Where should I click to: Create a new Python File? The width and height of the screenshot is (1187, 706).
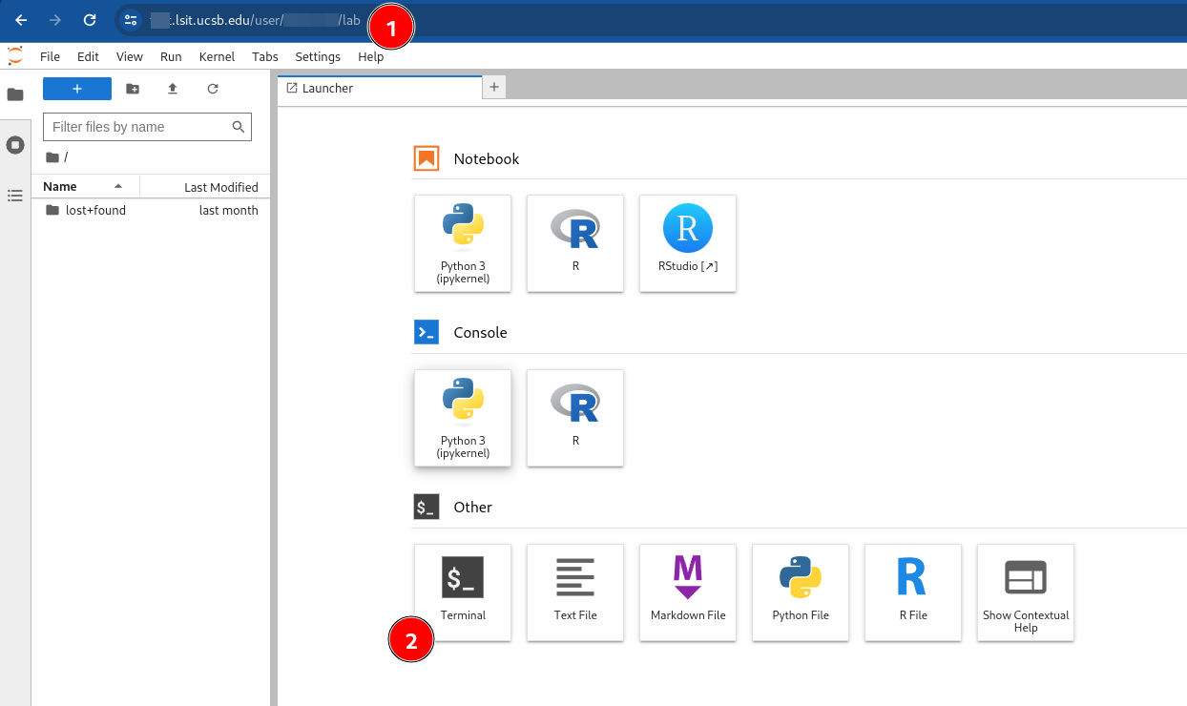tap(801, 592)
